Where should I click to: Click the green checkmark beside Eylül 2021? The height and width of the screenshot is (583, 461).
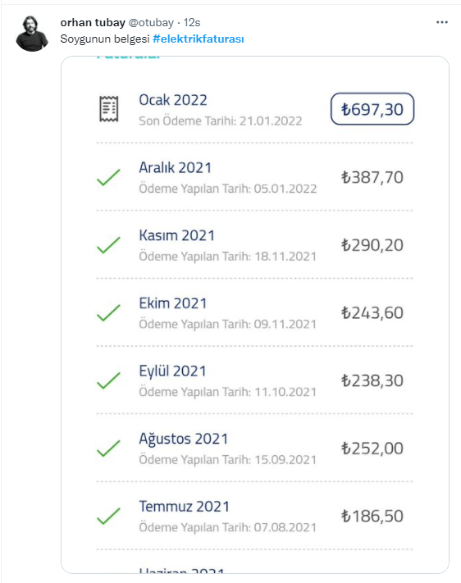point(108,380)
